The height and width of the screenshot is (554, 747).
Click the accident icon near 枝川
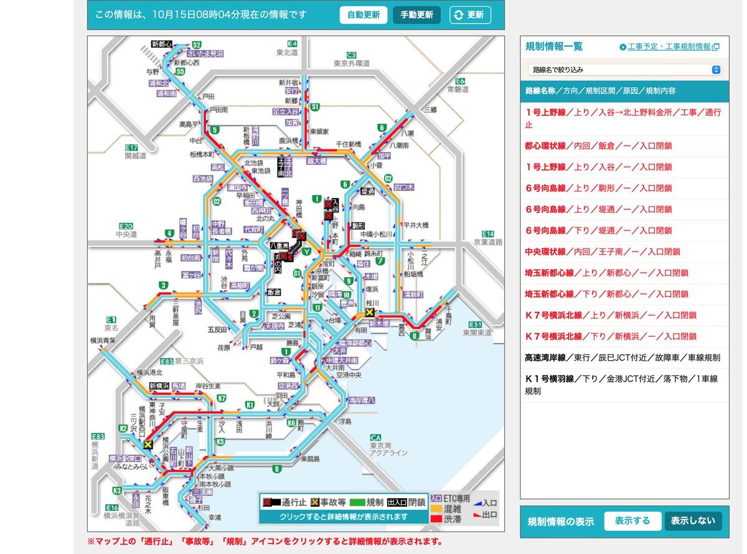pyautogui.click(x=370, y=312)
